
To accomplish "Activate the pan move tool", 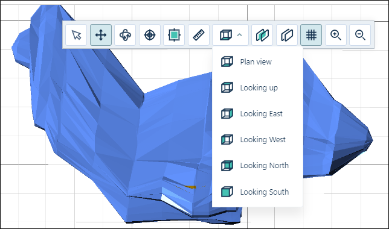I will point(101,35).
